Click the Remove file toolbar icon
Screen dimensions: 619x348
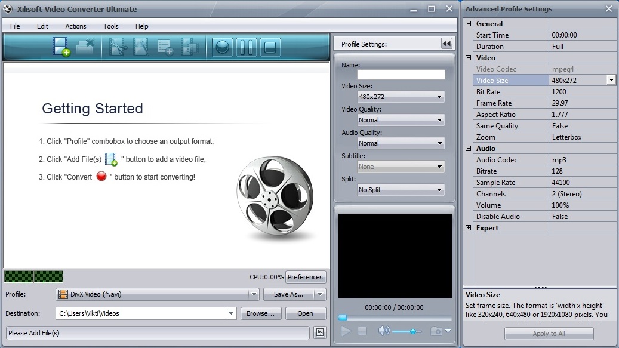pyautogui.click(x=85, y=47)
